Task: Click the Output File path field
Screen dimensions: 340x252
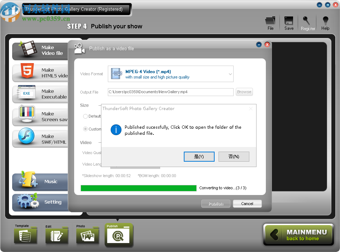Action: [x=171, y=92]
